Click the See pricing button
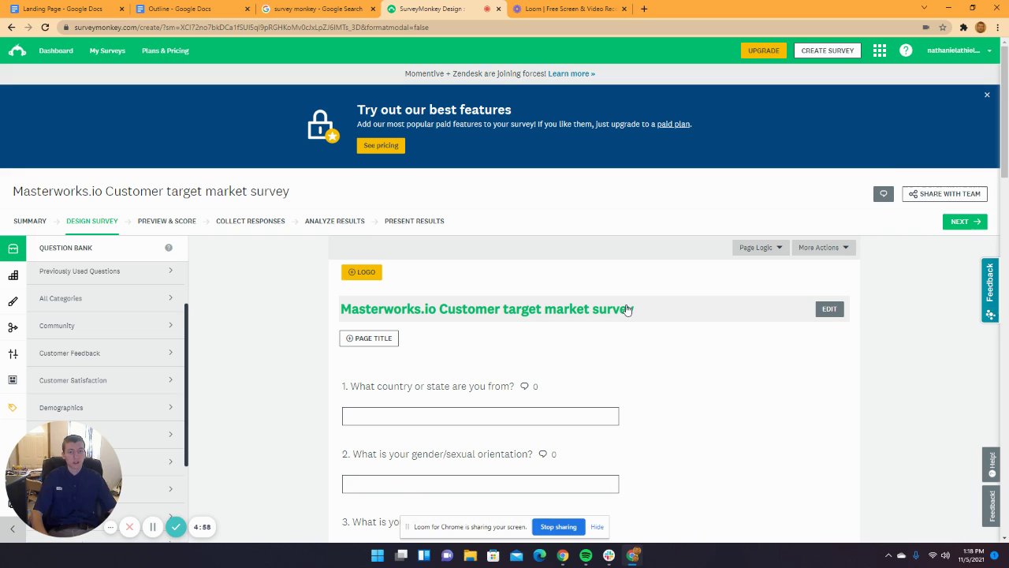 pos(381,145)
